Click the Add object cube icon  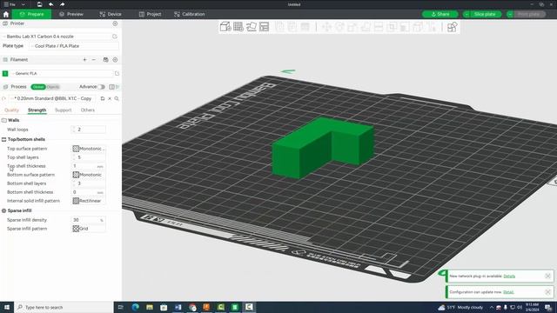[x=225, y=27]
